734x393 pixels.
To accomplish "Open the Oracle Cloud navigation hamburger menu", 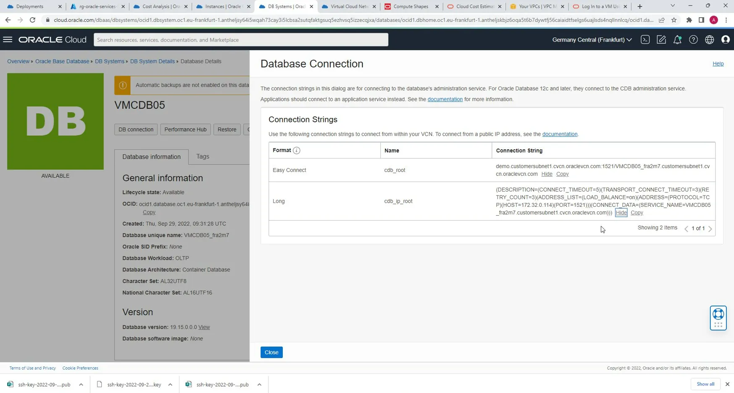I will point(8,40).
